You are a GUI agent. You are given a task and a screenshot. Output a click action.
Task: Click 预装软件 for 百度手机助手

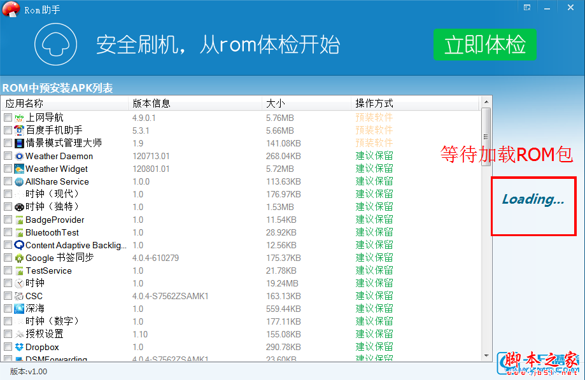(x=374, y=130)
